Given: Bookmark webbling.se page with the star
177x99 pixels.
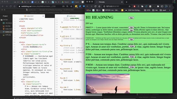Looking at the screenshot, I should tap(71, 6).
